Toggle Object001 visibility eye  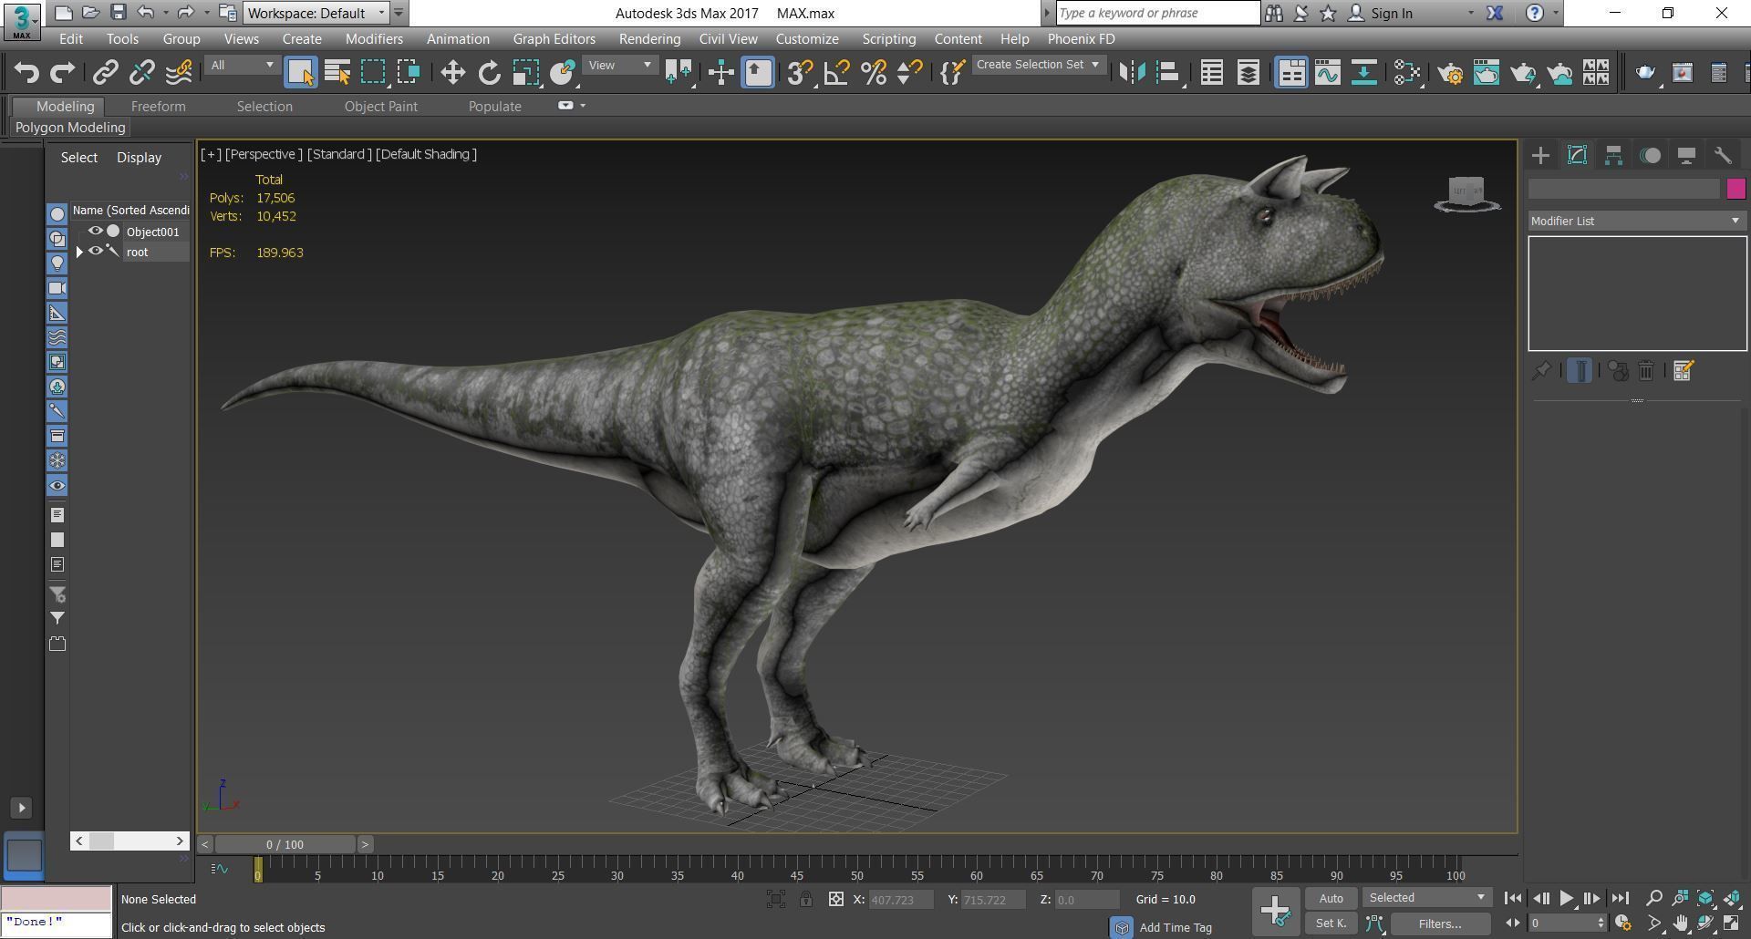point(95,231)
